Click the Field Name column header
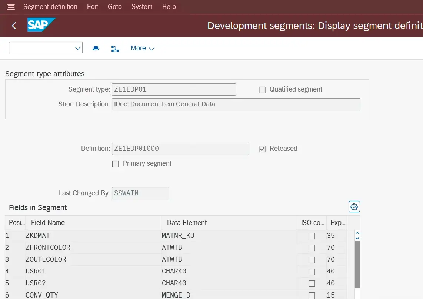Screen dimensions: 423x299 coord(48,223)
